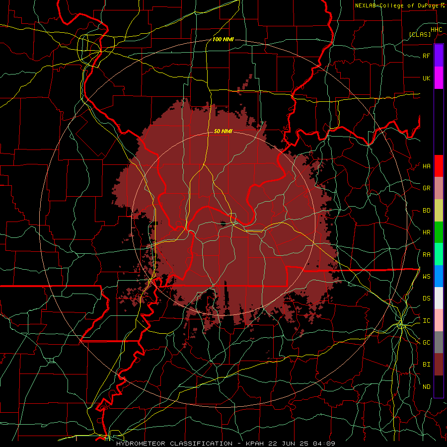Click the GC legend label
The image size is (447, 447).
point(426,343)
